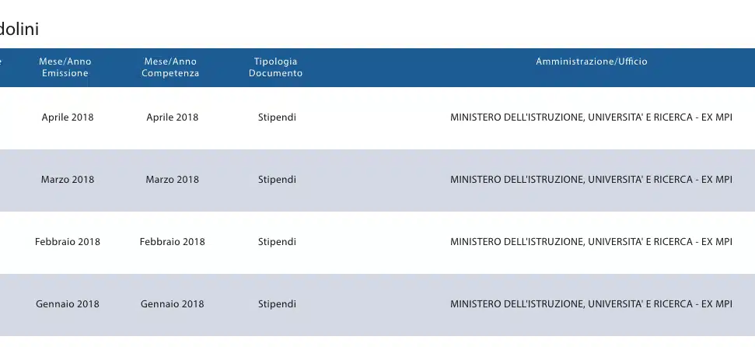Click the Ministero cell in Marzo 2018 row

pyautogui.click(x=591, y=180)
